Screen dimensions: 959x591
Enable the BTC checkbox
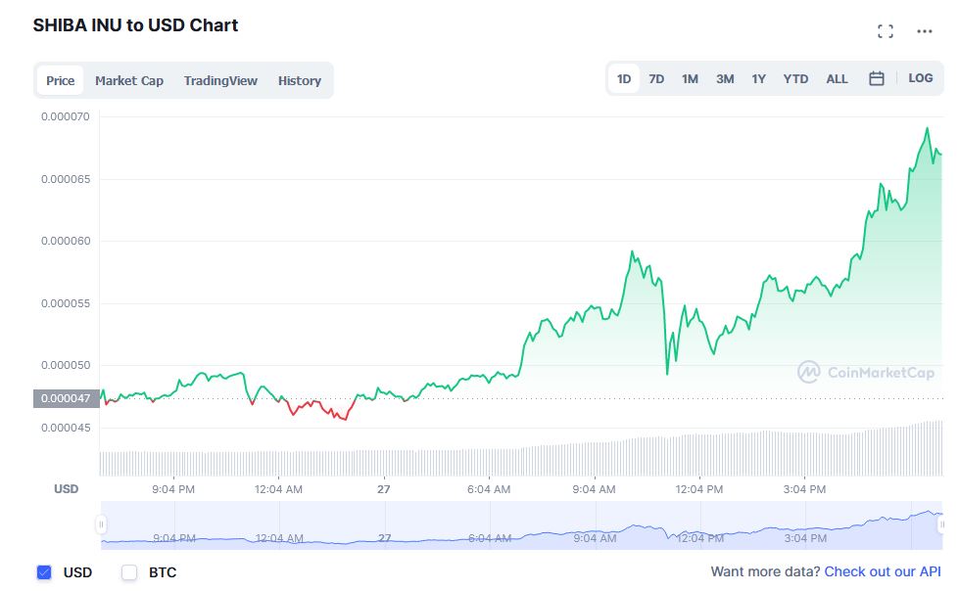(x=129, y=572)
